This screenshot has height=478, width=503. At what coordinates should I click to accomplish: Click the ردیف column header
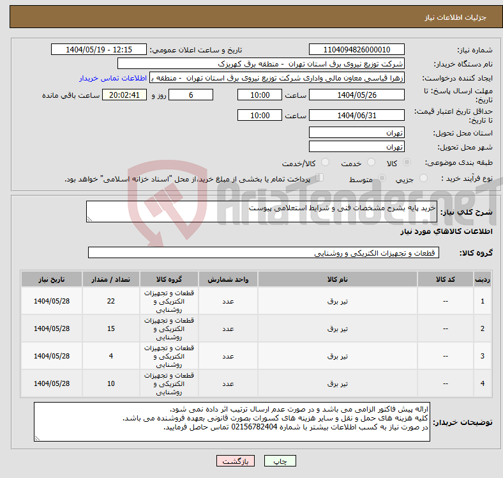click(482, 279)
